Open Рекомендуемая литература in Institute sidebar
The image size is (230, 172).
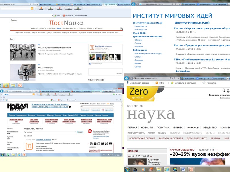click(x=148, y=53)
